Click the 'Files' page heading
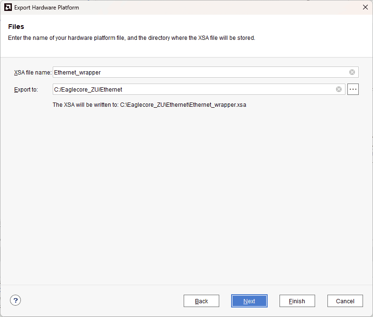Image resolution: width=373 pixels, height=317 pixels. [16, 27]
